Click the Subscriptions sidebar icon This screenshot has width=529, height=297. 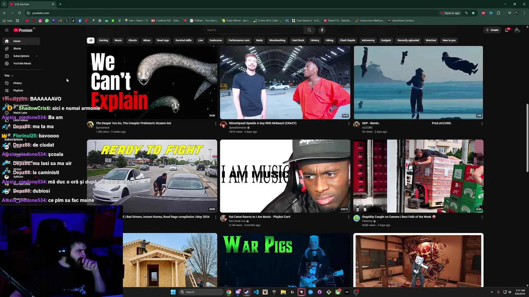point(7,56)
